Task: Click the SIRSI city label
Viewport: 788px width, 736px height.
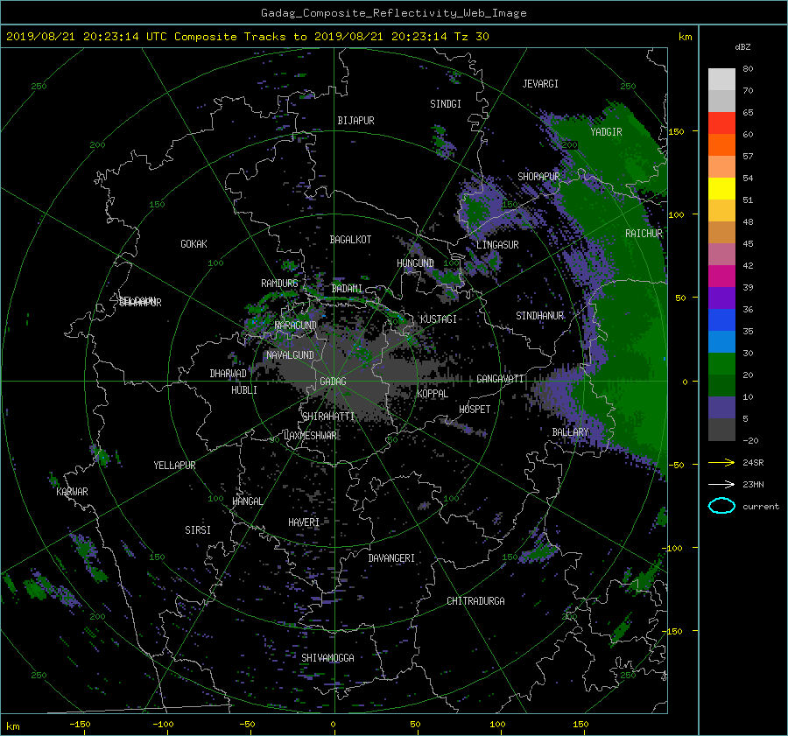Action: (198, 530)
